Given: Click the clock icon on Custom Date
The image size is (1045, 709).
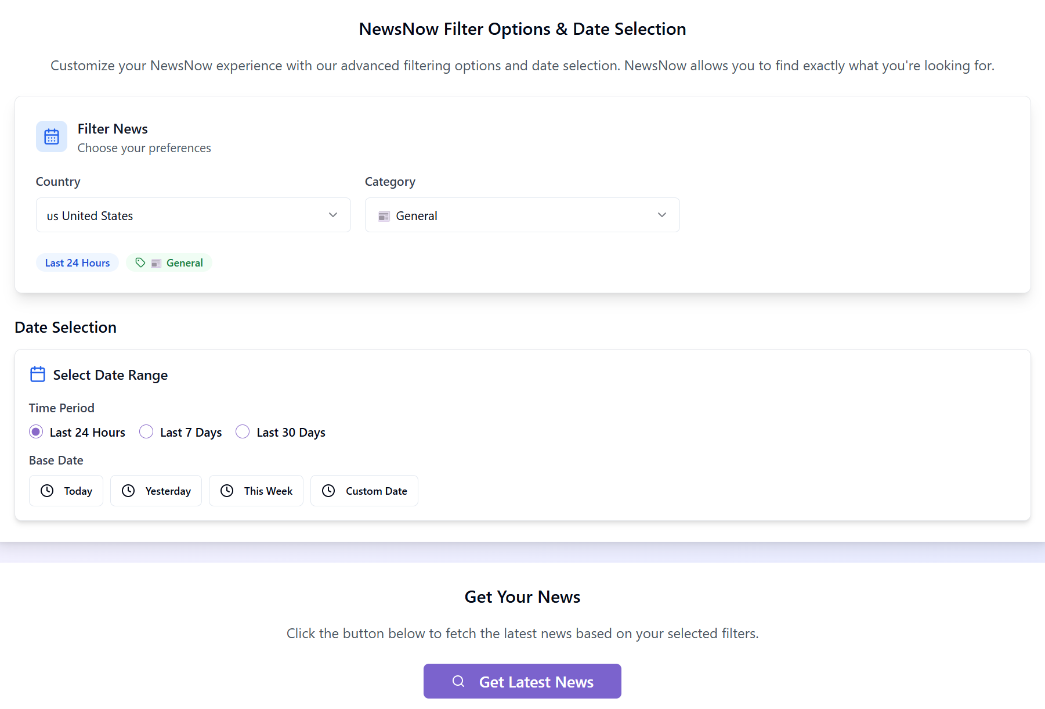Looking at the screenshot, I should [x=328, y=491].
